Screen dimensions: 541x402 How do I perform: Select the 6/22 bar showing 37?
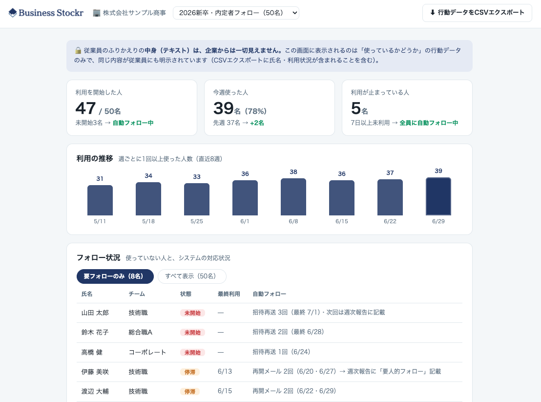[x=390, y=197]
